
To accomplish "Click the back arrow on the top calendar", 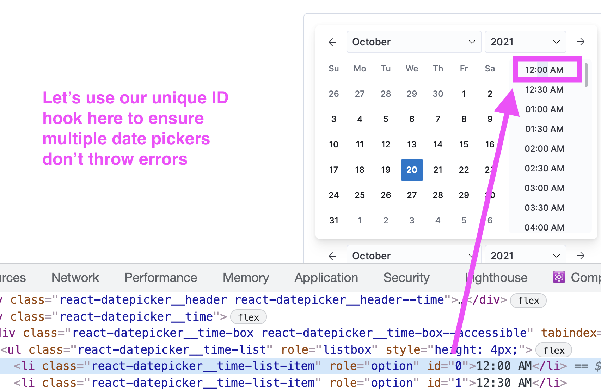I will (x=332, y=42).
